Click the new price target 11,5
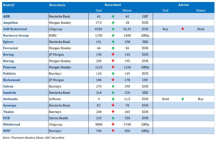 [127, 99]
